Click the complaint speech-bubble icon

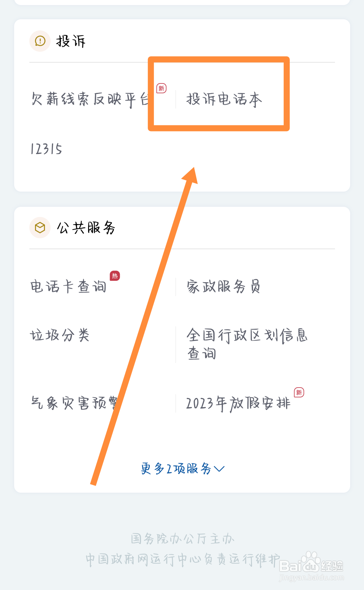coord(40,41)
